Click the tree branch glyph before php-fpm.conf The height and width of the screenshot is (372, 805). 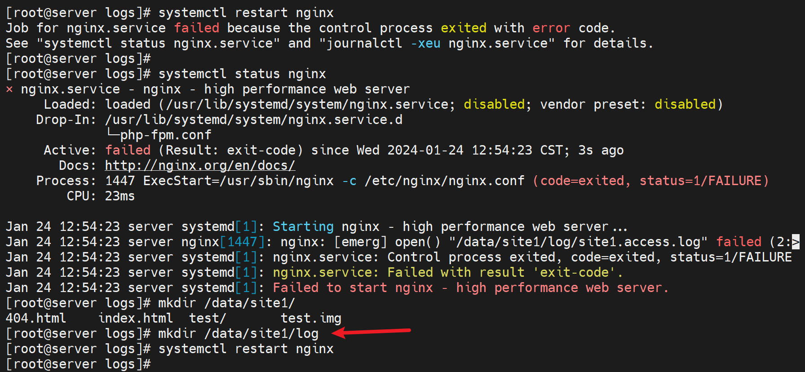pos(113,134)
